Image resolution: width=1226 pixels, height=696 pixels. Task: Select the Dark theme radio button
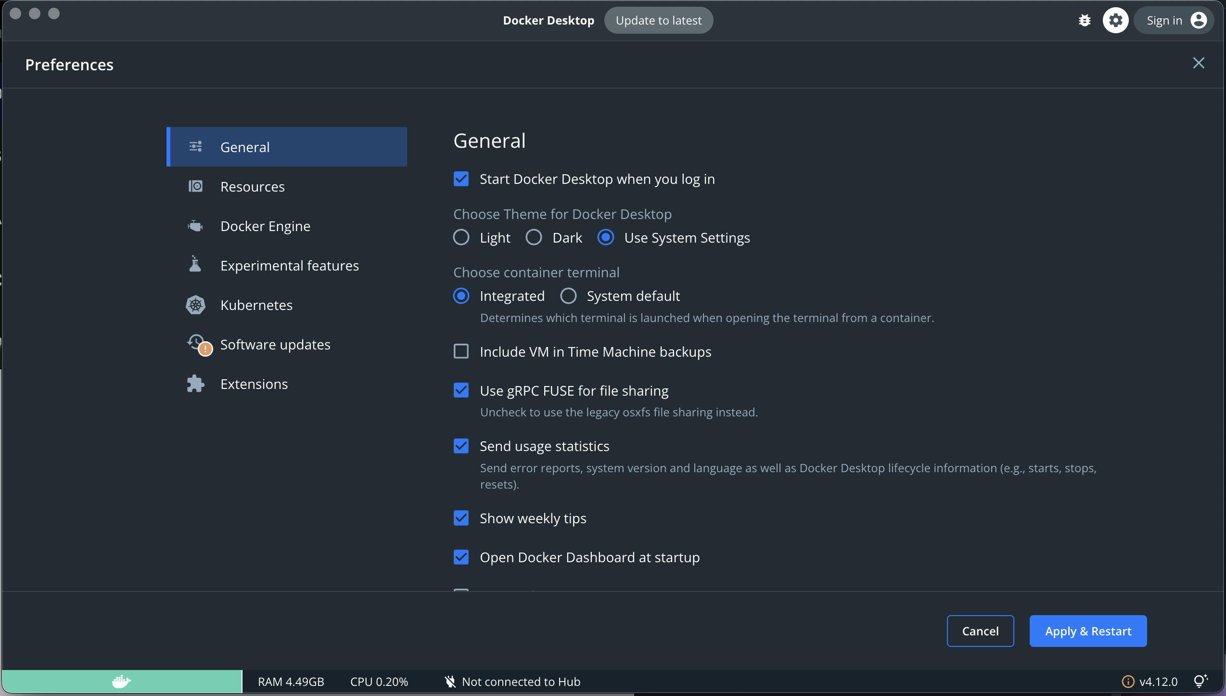534,237
